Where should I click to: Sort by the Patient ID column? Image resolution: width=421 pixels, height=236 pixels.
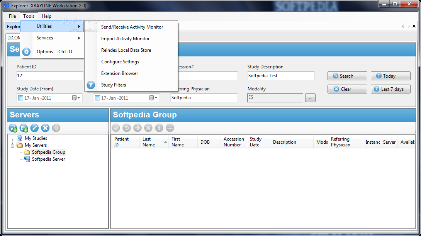[x=125, y=142]
